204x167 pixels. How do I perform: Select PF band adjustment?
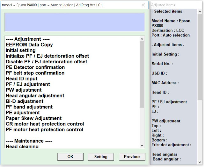(x=29, y=107)
